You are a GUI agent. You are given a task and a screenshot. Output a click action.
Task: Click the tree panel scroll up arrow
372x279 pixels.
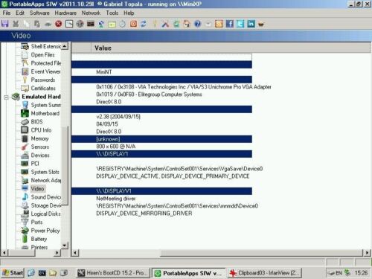point(65,46)
